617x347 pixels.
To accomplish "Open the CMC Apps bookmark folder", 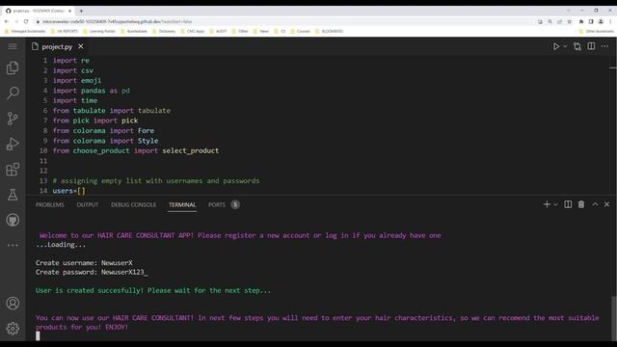I will click(192, 31).
